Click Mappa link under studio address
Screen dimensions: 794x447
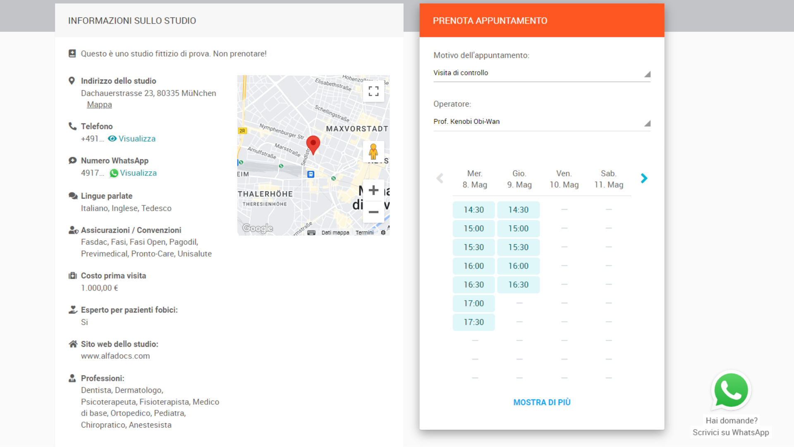point(99,105)
